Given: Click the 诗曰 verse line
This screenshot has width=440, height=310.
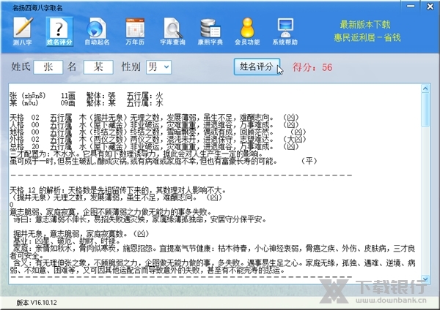Looking at the screenshot, I should (139, 219).
